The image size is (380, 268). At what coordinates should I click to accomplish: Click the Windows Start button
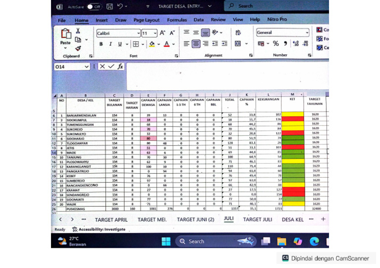coord(166,241)
